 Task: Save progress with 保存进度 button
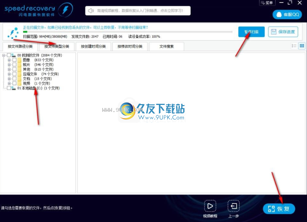[x=283, y=32]
